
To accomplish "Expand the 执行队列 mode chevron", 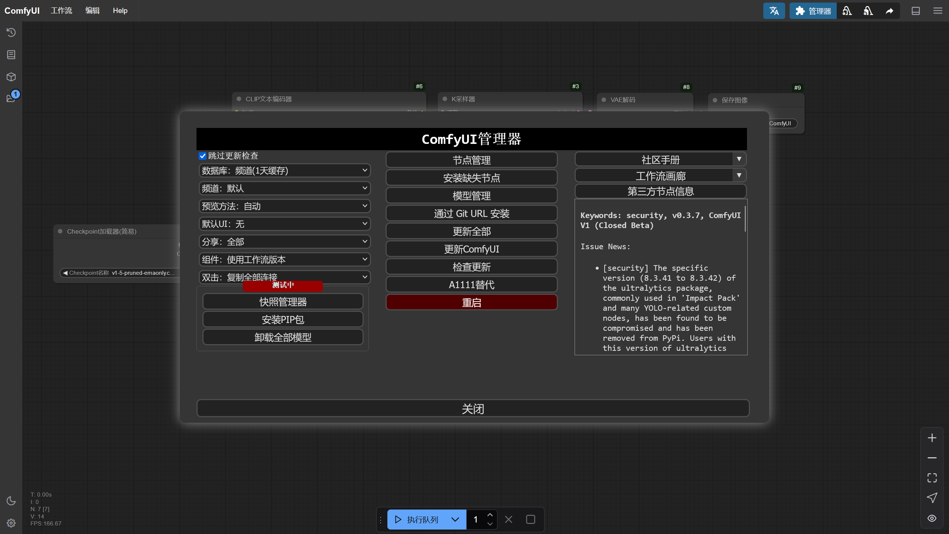I will tap(455, 520).
